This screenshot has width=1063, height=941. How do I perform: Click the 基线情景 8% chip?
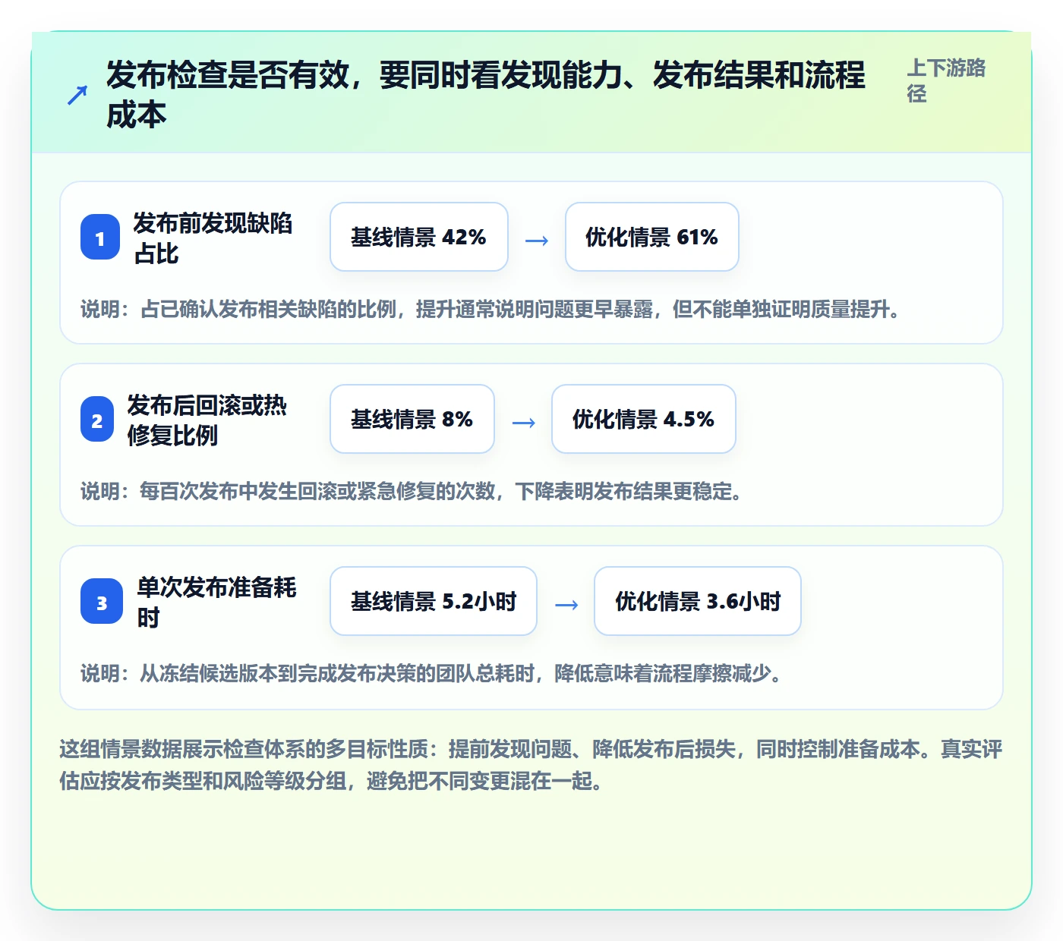click(412, 419)
